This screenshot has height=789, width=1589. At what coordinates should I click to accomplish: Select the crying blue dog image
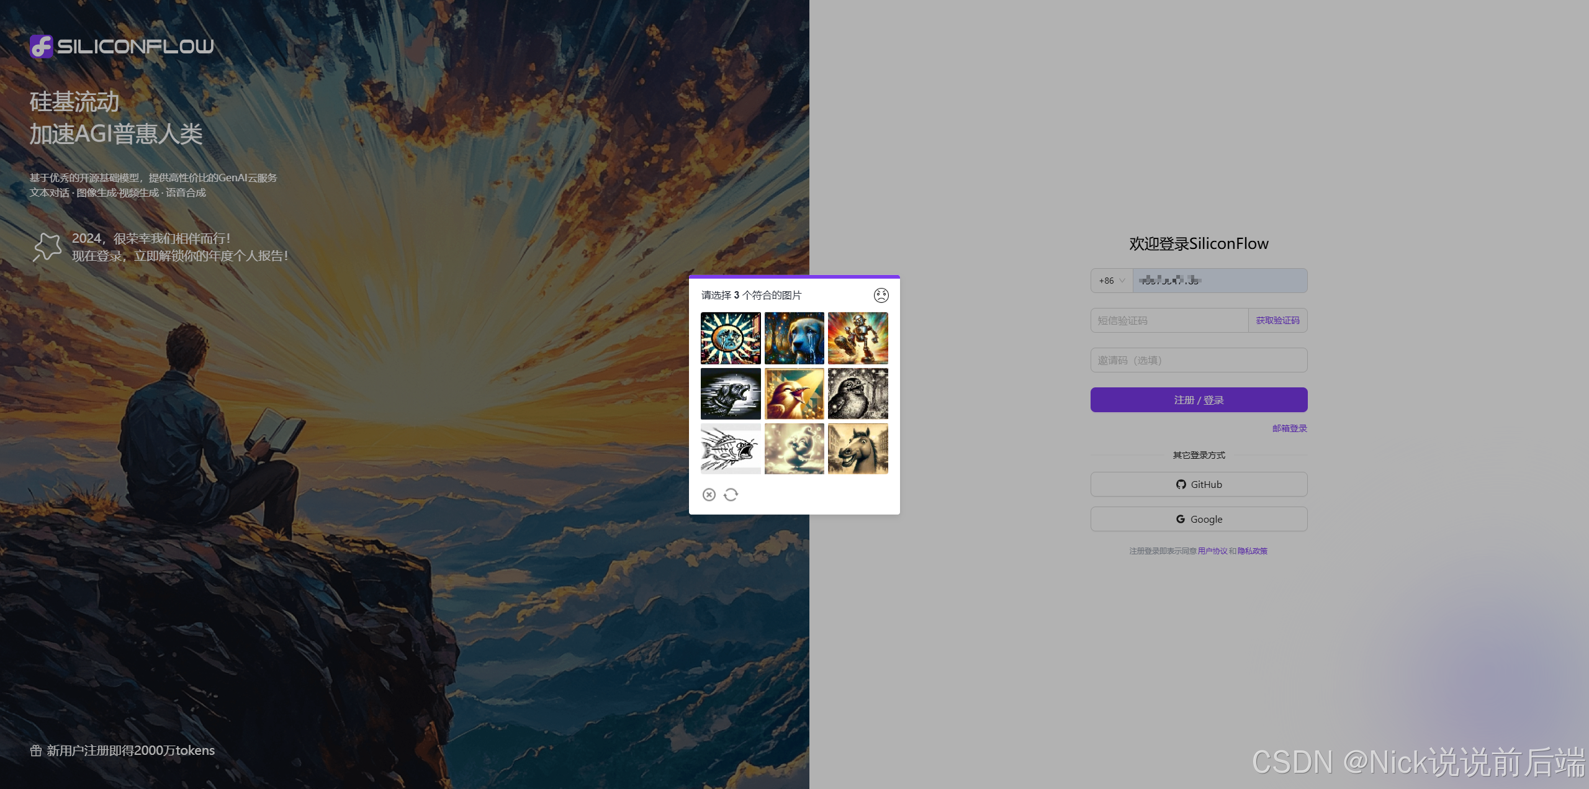tap(794, 338)
